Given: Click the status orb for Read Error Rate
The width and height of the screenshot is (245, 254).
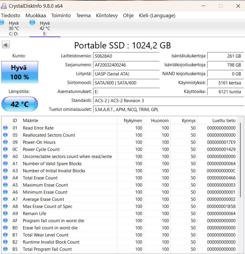Looking at the screenshot, I should [5, 128].
